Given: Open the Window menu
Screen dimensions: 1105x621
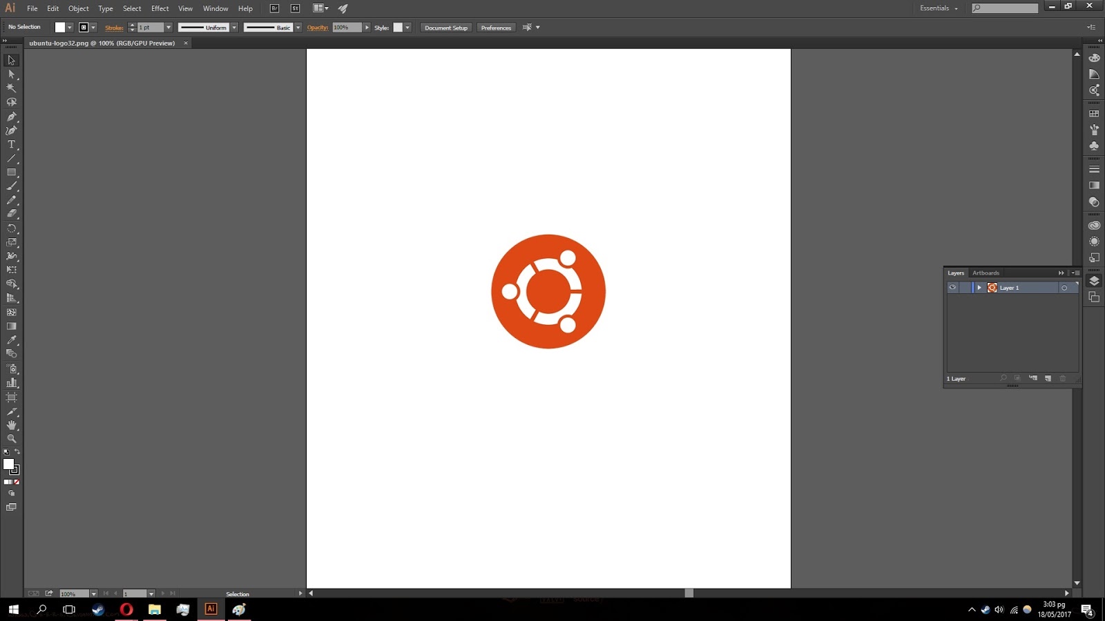Looking at the screenshot, I should 215,8.
